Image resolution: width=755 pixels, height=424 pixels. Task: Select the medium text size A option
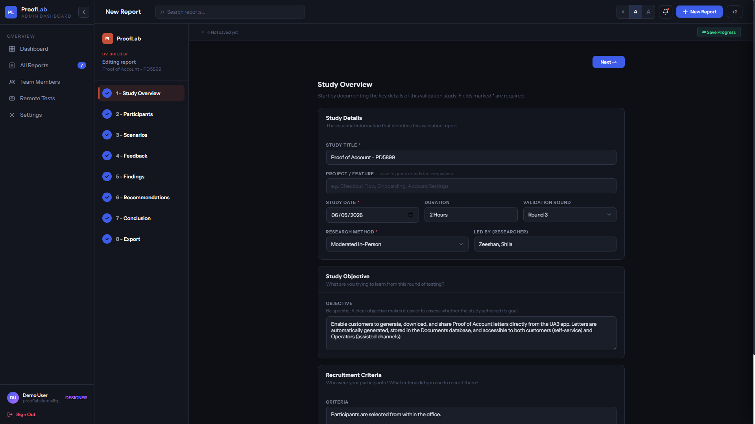(635, 12)
